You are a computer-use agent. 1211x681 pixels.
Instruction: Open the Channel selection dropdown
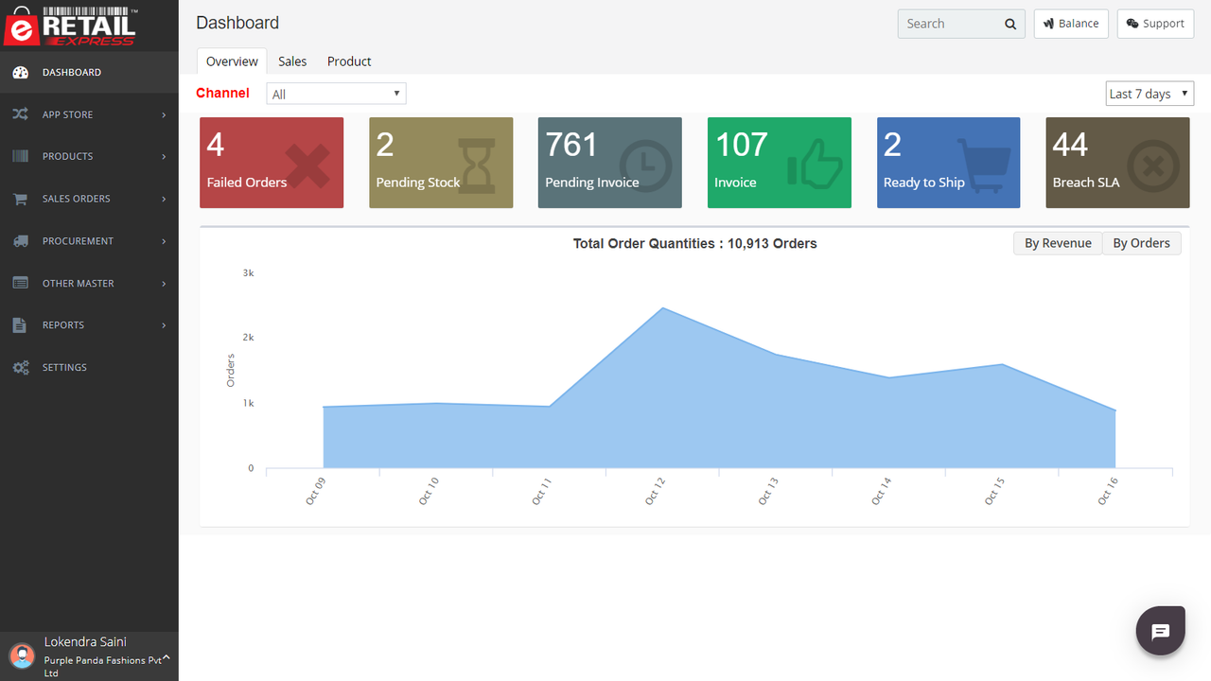336,93
